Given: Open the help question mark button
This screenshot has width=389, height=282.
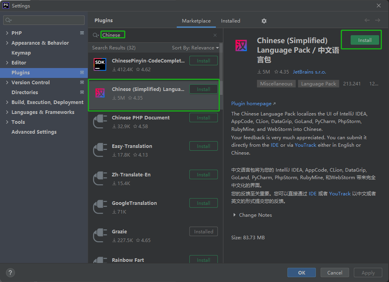Looking at the screenshot, I should click(10, 273).
